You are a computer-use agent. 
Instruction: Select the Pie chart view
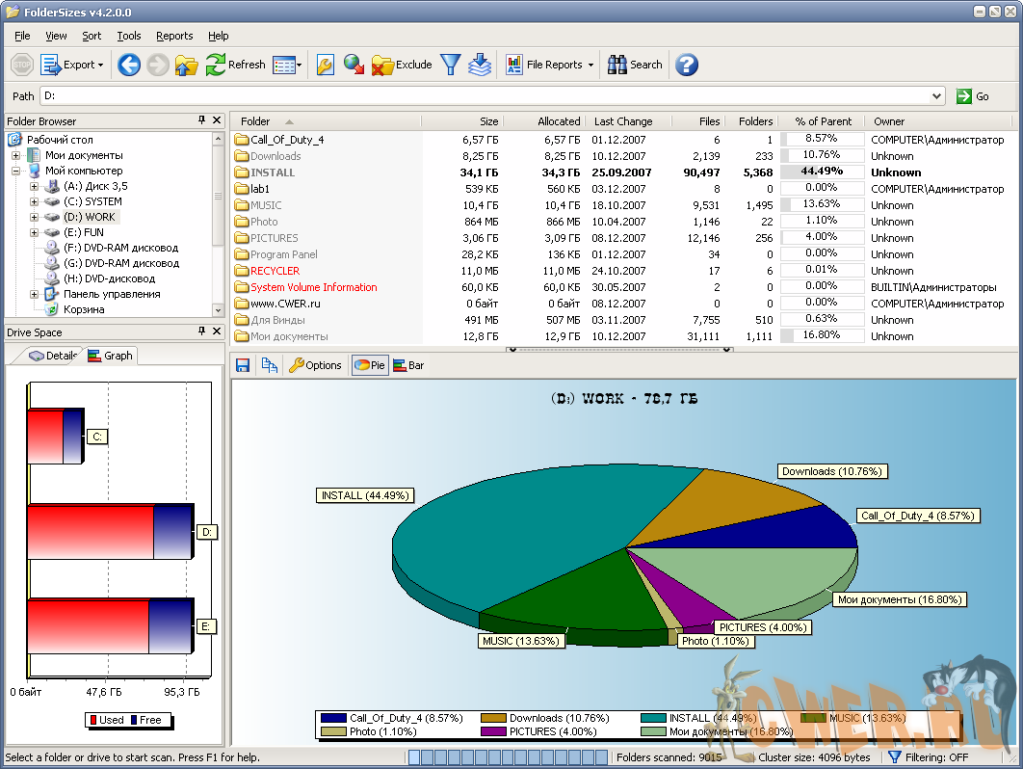click(x=370, y=365)
